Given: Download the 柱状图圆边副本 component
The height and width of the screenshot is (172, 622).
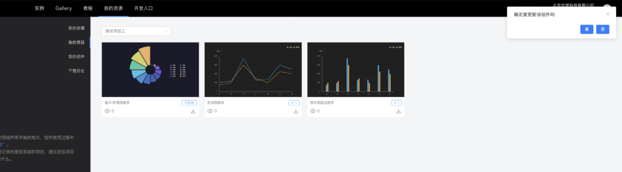Looking at the screenshot, I should pos(398,111).
